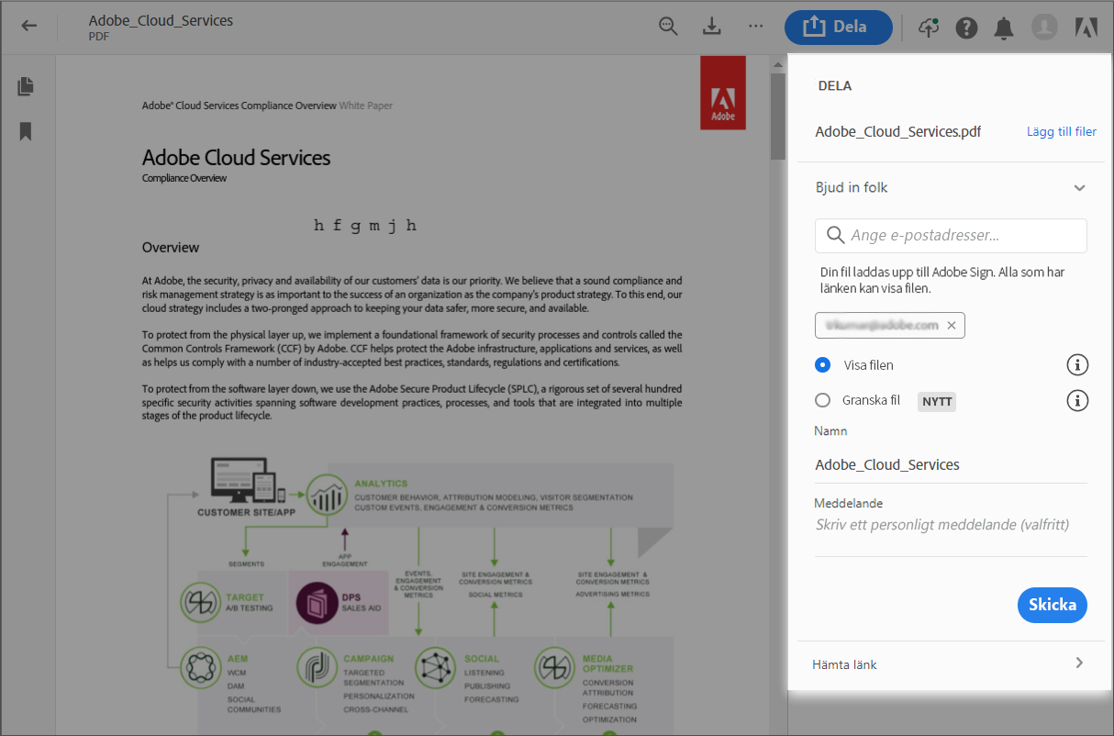Open the cloud upload status icon
This screenshot has height=736, width=1114.
click(x=929, y=28)
